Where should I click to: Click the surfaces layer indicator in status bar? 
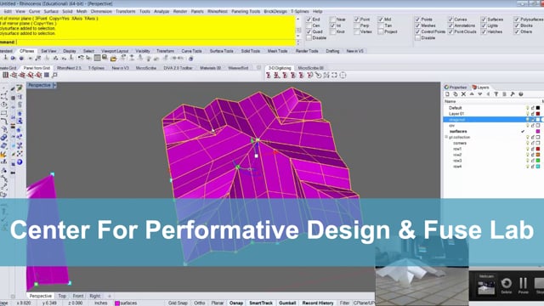(126, 303)
